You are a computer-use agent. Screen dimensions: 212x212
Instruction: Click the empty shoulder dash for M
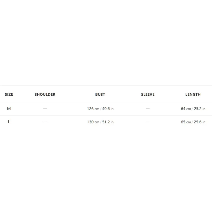pos(45,109)
